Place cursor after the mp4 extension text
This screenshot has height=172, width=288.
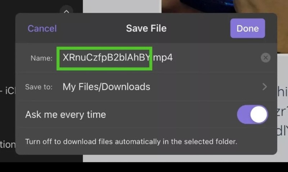tap(172, 58)
